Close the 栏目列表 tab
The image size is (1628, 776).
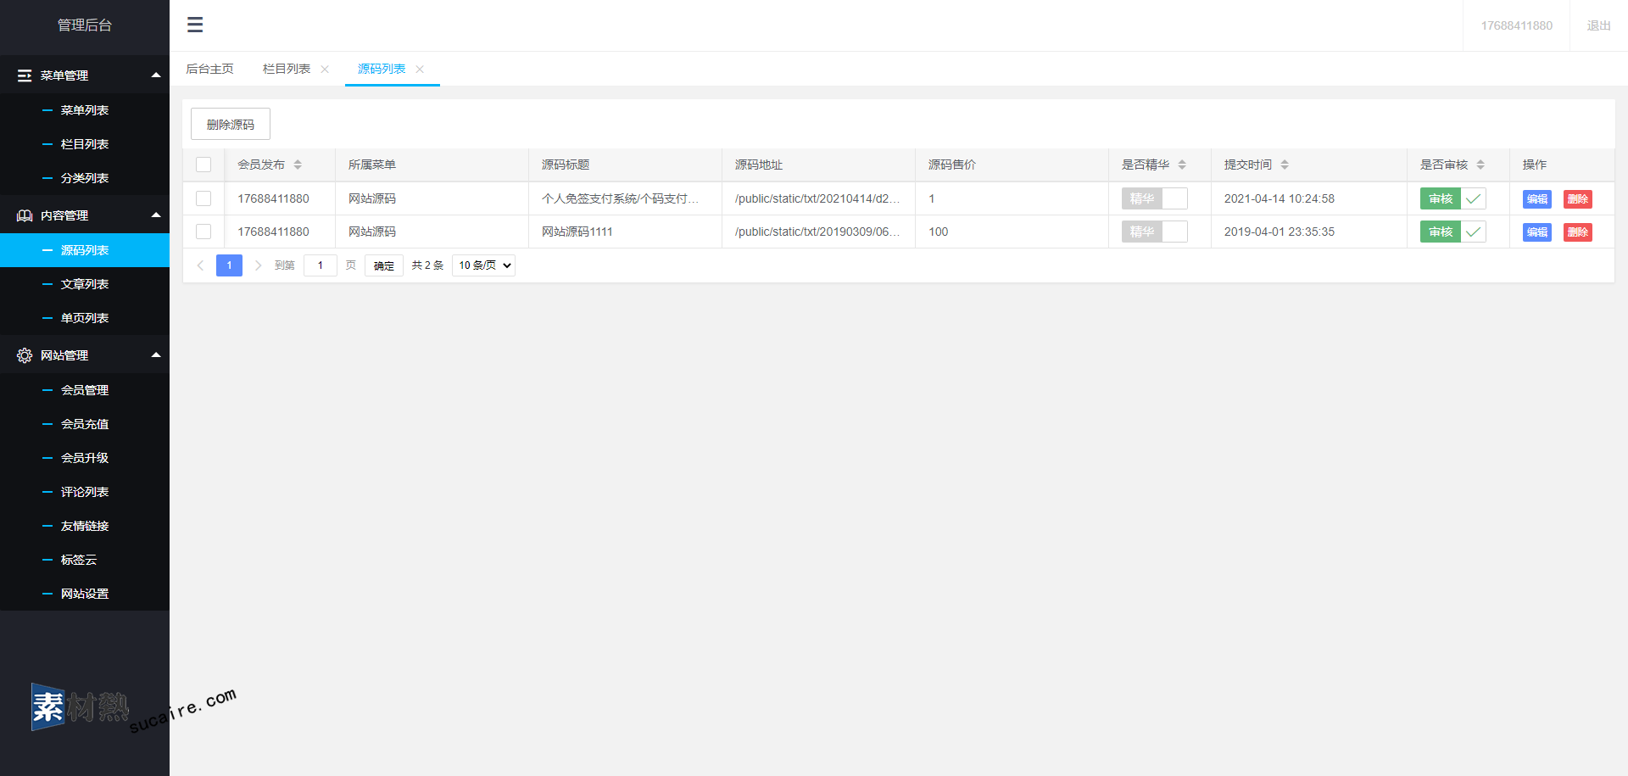[x=325, y=70]
